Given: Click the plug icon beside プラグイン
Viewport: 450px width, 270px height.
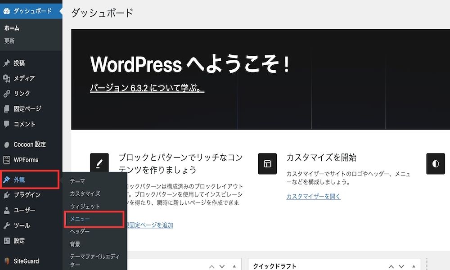Looking at the screenshot, I should (7, 195).
